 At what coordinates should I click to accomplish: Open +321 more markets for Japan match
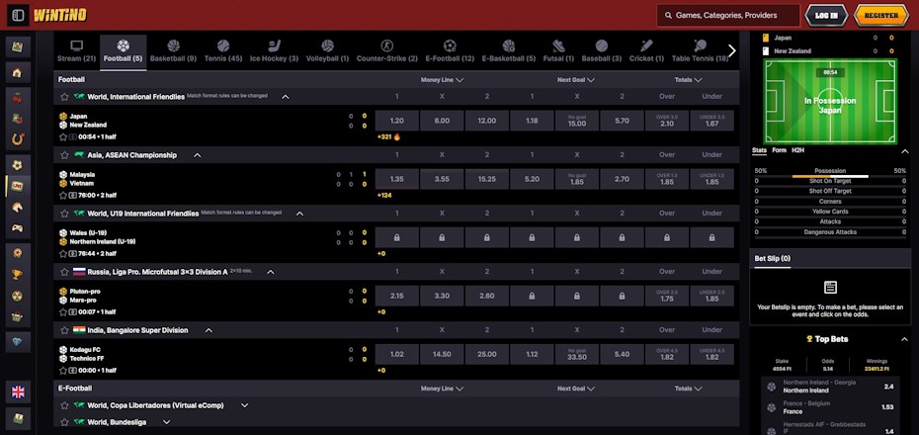[389, 137]
